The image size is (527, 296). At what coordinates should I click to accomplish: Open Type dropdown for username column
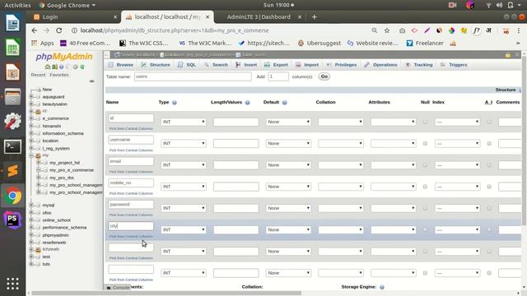[184, 143]
